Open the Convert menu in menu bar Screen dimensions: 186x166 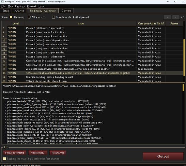[x=31, y=6]
